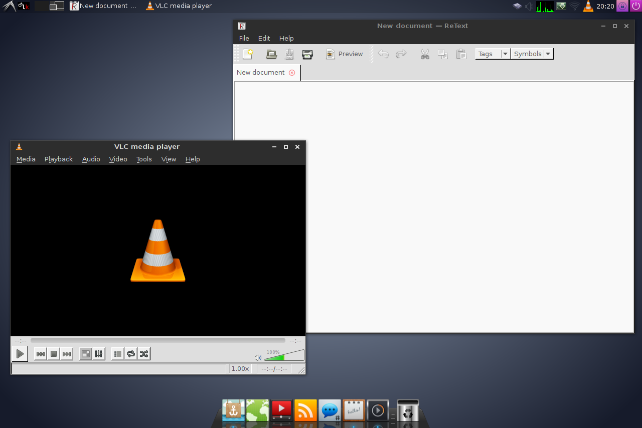
Task: Save the ReText document using toolbar icon
Action: 289,54
